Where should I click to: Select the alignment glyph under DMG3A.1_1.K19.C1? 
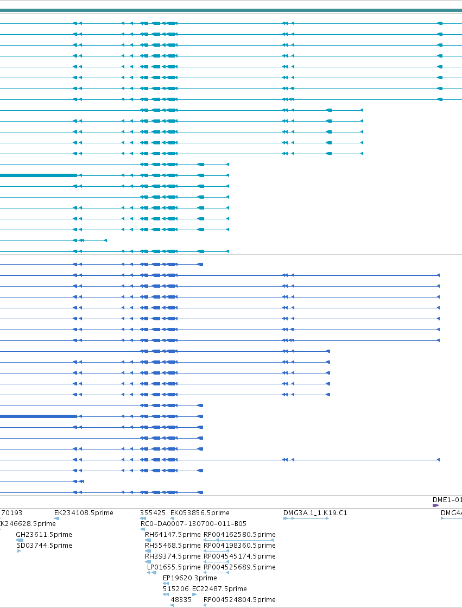[x=306, y=518]
